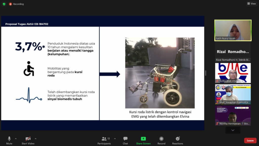Expand audio options arrow next to Mute
This screenshot has width=259, height=146.
[x=16, y=139]
